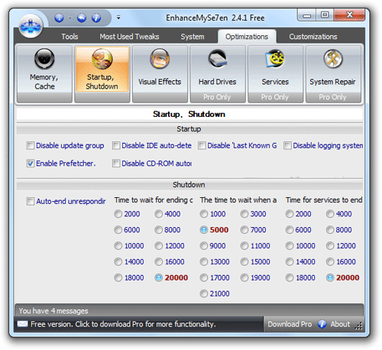Select 10000 under Time for services to end

coord(290,246)
